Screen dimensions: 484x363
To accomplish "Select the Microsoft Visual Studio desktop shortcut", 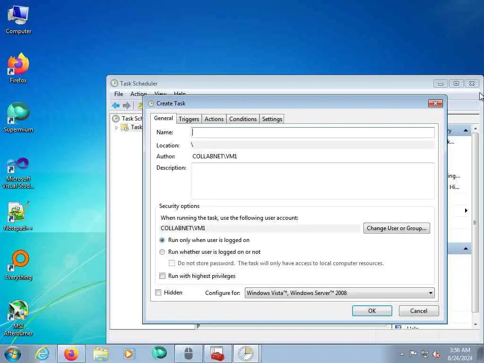I will pos(18,173).
